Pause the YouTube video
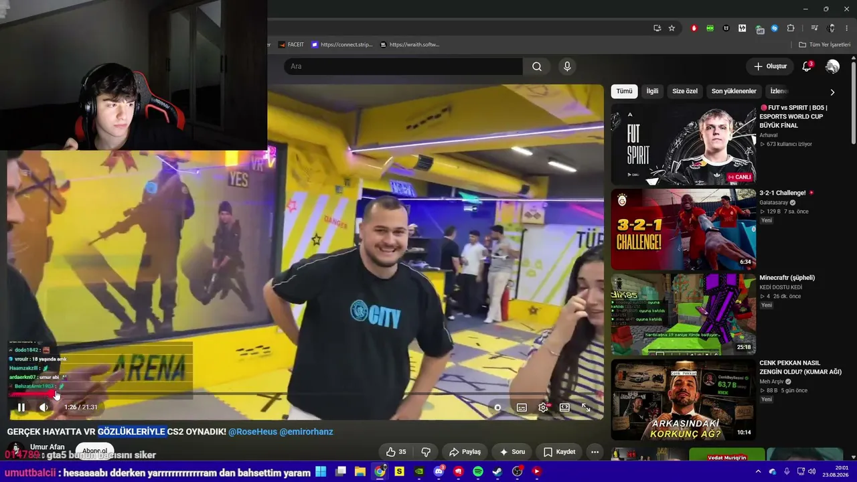Screen dimensions: 857x482 (x=21, y=407)
